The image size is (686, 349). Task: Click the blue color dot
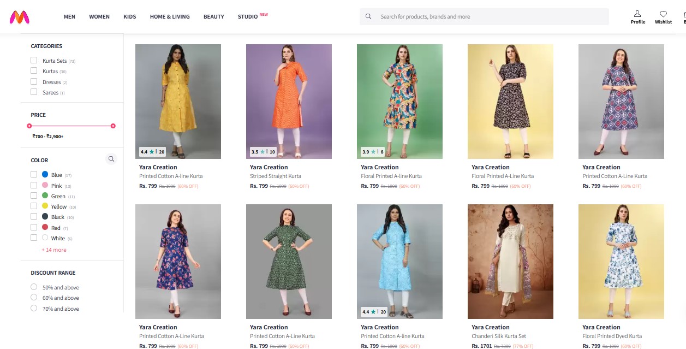[x=45, y=175]
